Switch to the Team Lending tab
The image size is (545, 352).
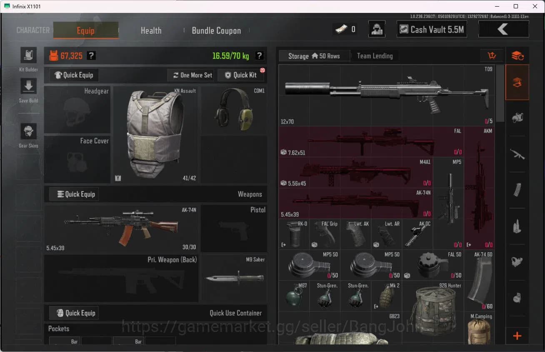click(375, 56)
